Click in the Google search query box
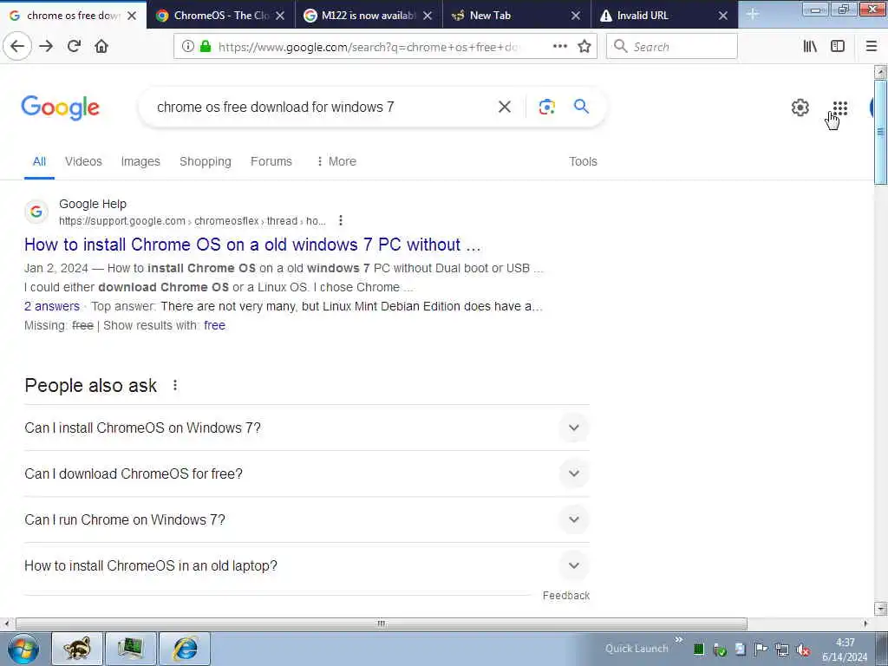This screenshot has width=888, height=666. [323, 107]
